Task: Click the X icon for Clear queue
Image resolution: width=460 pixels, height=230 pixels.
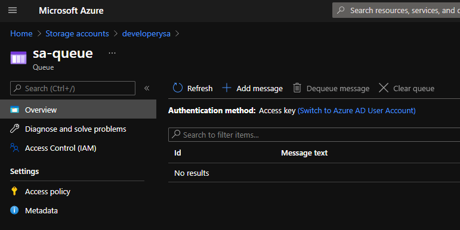Action: pyautogui.click(x=384, y=88)
